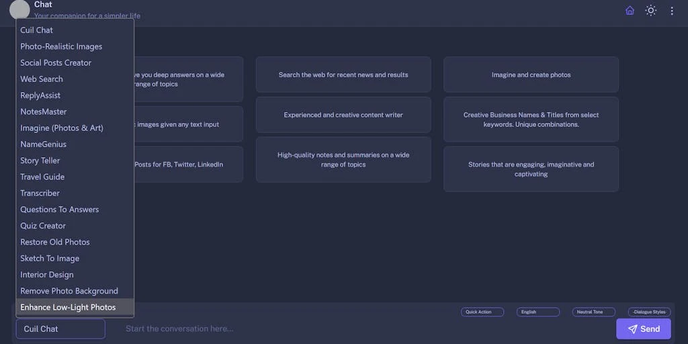Select Photo-Realistic Images option

(75, 46)
